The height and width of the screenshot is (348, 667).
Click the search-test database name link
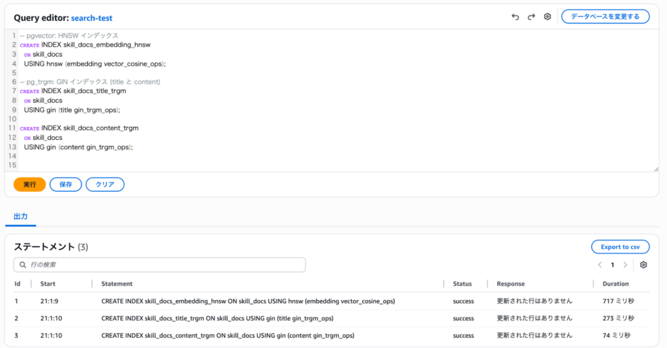[92, 18]
